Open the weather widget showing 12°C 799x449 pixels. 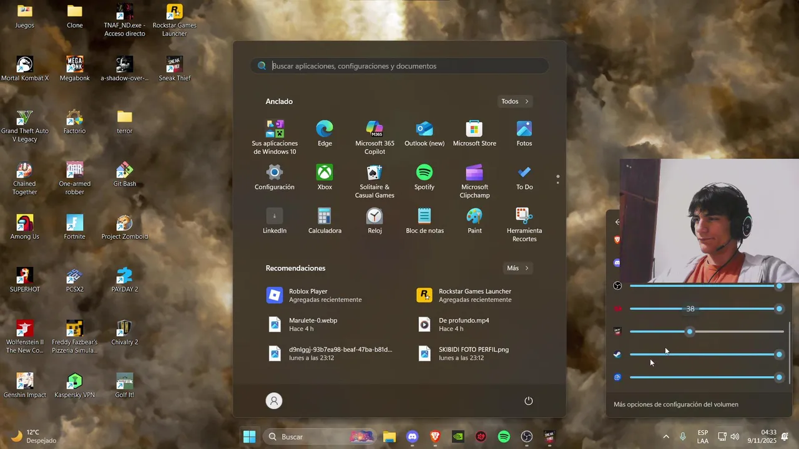34,436
